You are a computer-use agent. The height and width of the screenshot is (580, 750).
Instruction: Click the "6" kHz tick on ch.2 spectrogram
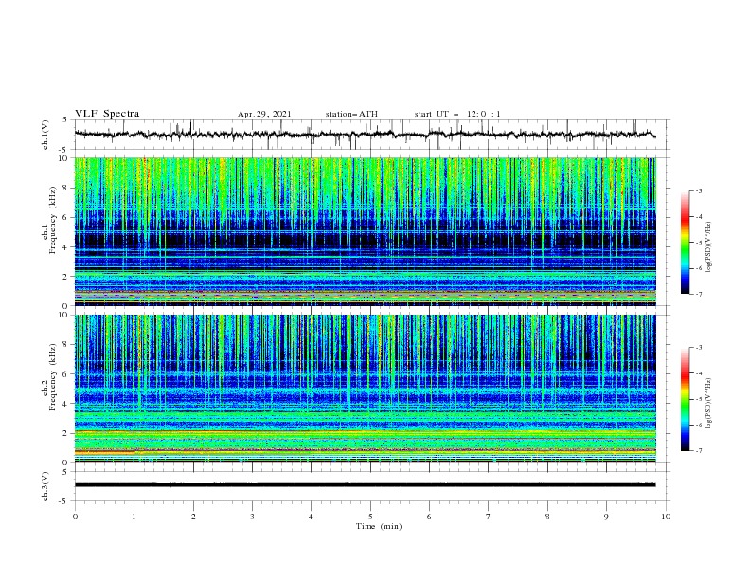click(x=66, y=374)
